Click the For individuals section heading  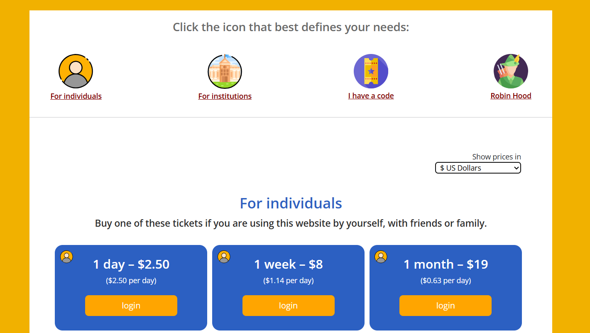[291, 203]
